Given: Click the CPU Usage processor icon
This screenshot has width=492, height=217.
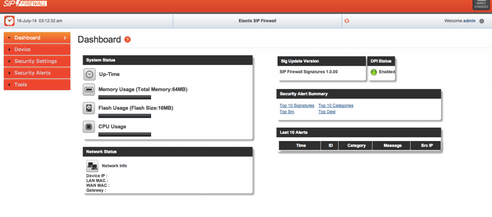Looking at the screenshot, I should (x=89, y=127).
